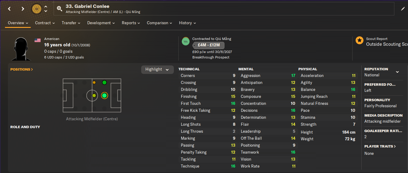Open the Development tab menu
The height and width of the screenshot is (173, 408).
click(101, 23)
